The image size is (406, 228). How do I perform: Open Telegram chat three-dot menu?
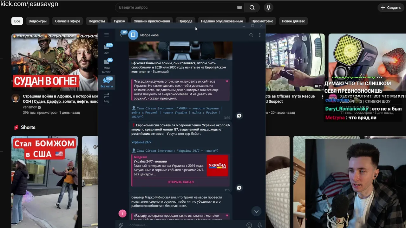coord(260,35)
